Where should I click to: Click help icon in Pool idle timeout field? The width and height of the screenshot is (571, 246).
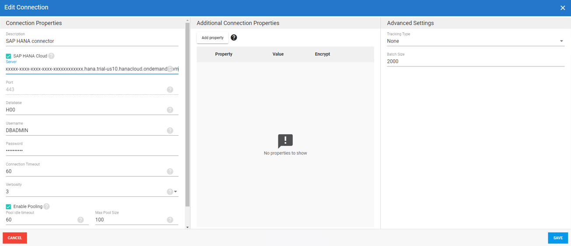[81, 220]
